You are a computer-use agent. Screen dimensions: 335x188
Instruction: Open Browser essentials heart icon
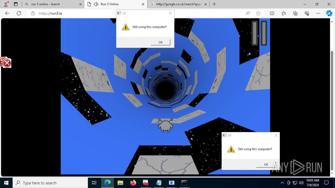(x=307, y=13)
